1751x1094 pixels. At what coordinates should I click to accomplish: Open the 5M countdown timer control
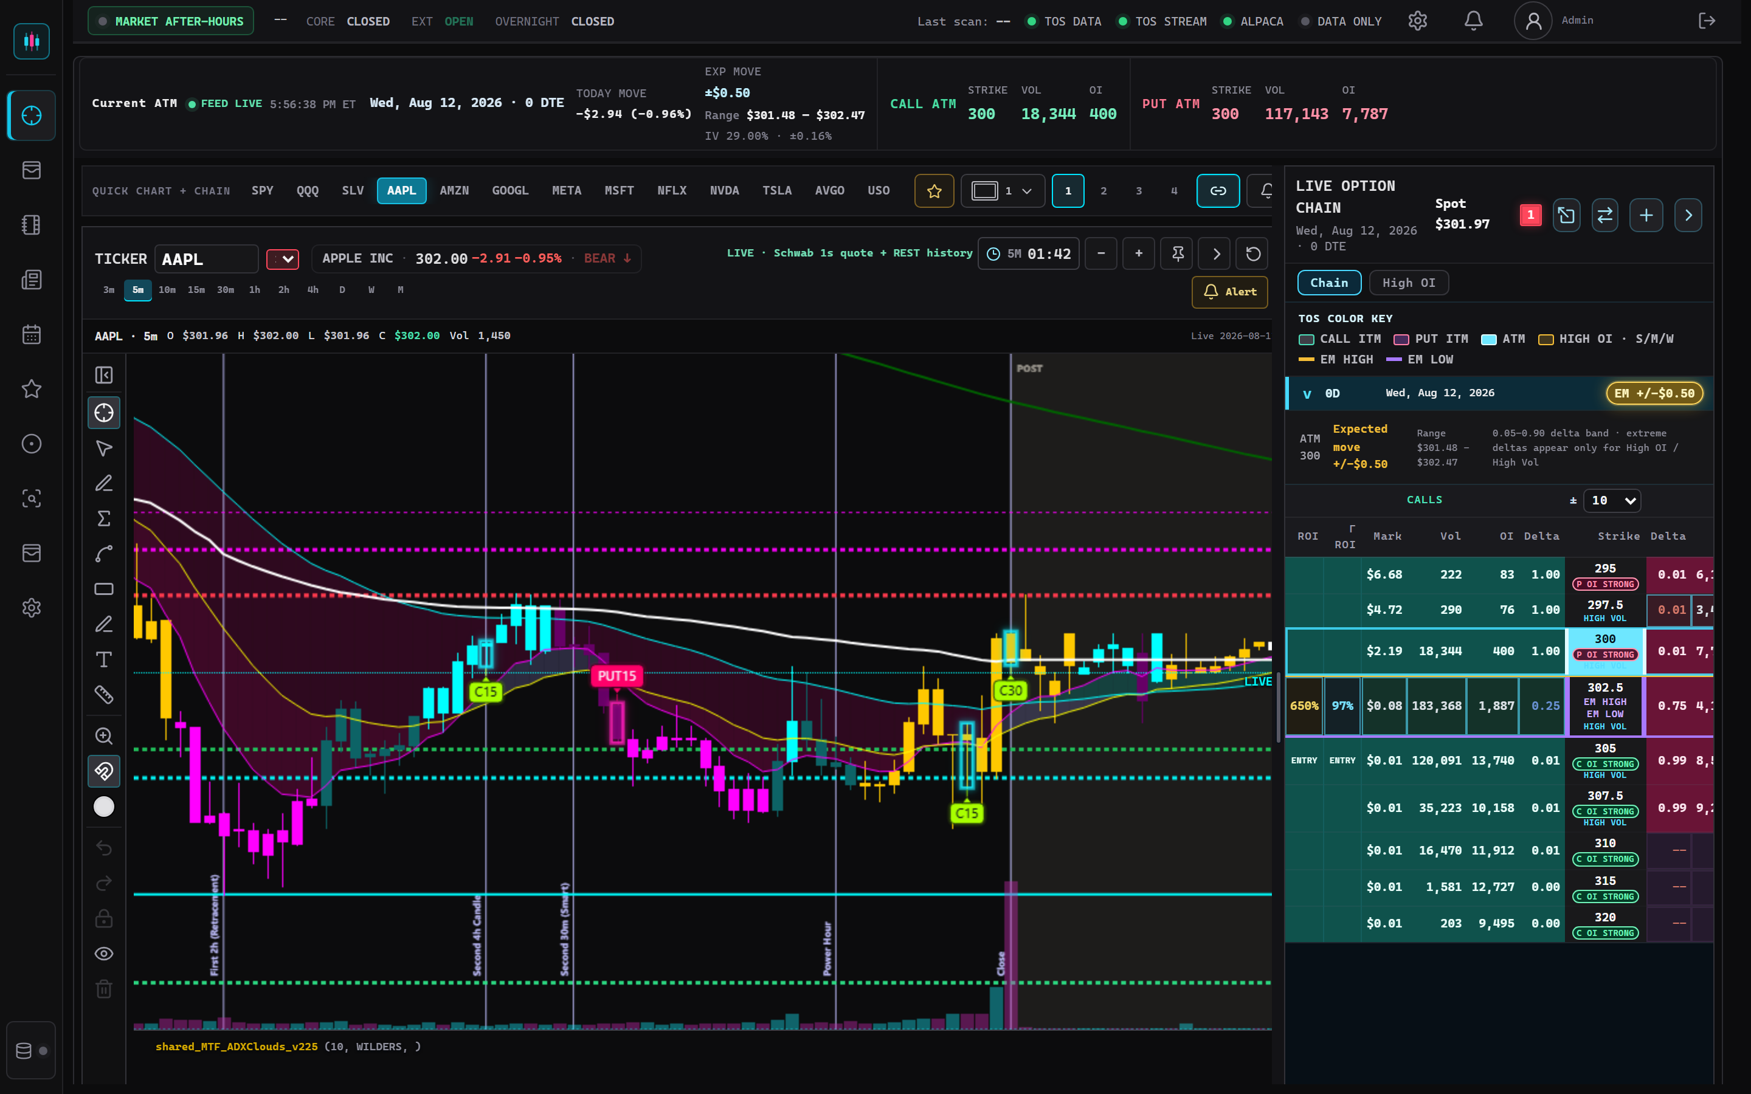click(x=1028, y=254)
